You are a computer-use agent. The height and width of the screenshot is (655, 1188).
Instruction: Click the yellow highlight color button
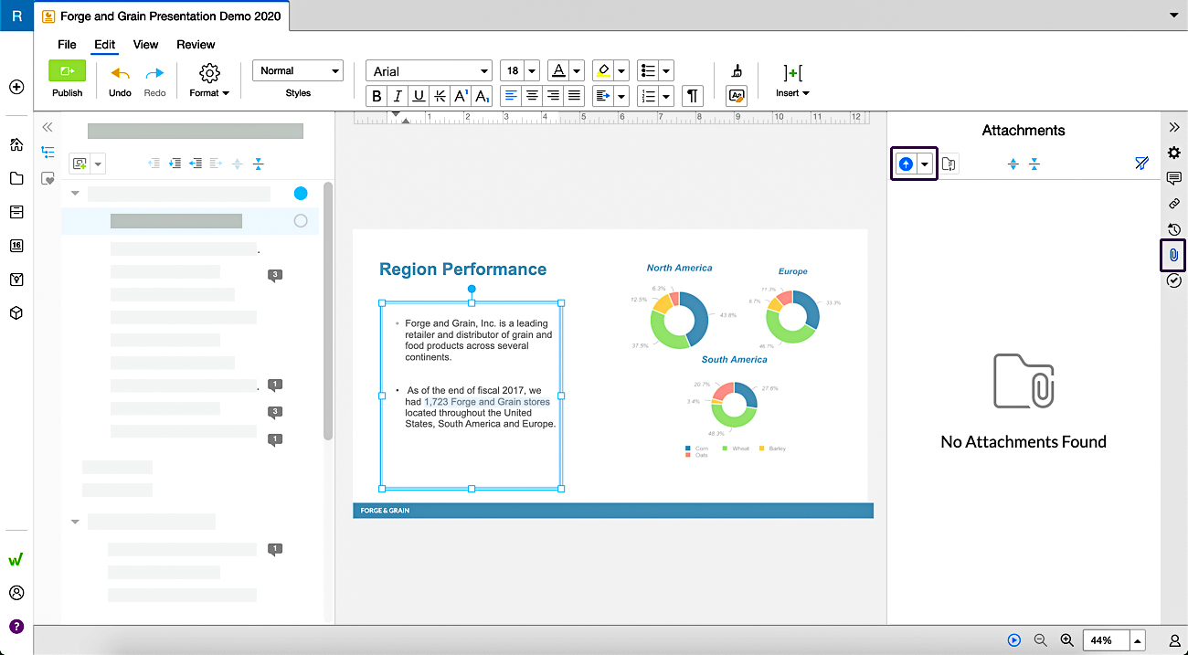coord(602,71)
